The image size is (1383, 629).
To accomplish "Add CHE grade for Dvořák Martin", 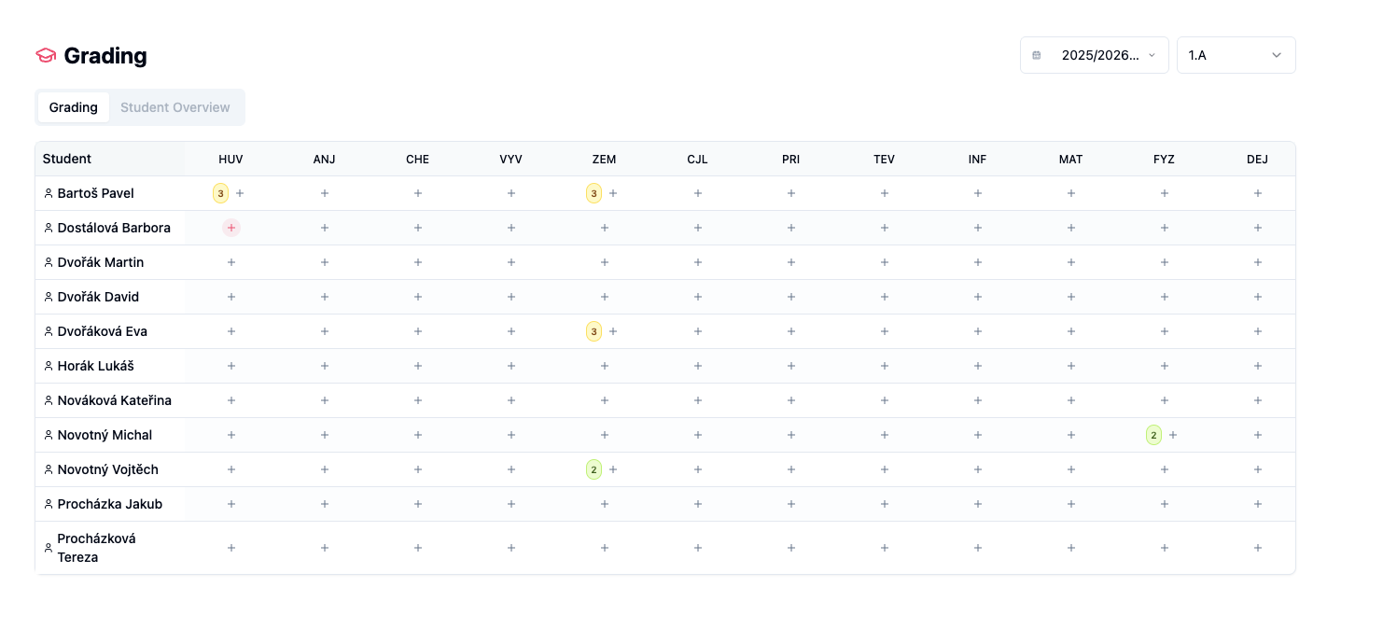I will 418,262.
